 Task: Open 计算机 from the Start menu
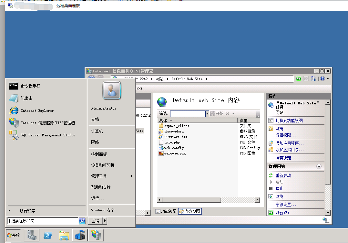[97, 131]
